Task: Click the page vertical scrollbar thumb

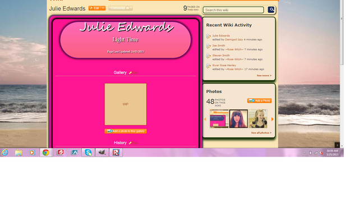Action: (x=342, y=32)
